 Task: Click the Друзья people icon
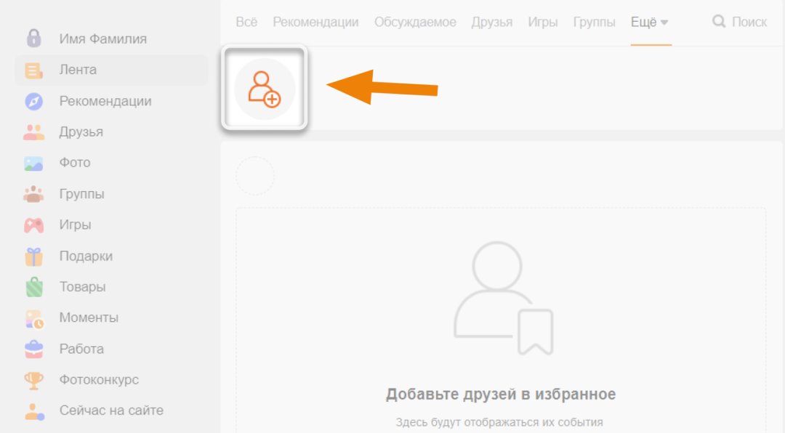coord(33,132)
